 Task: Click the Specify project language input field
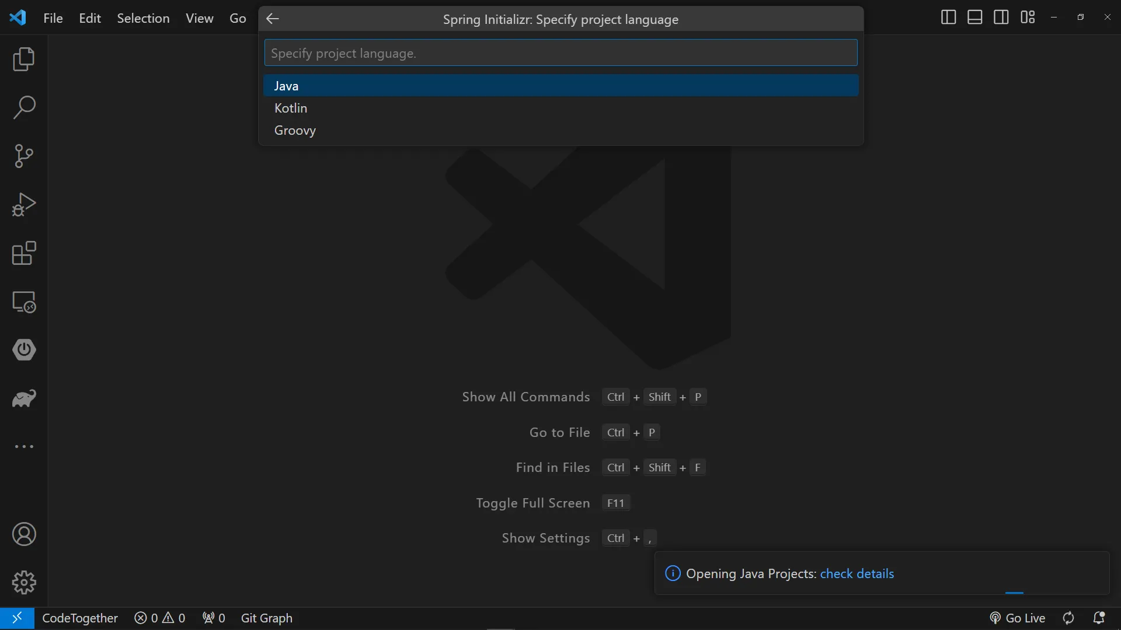pyautogui.click(x=560, y=53)
